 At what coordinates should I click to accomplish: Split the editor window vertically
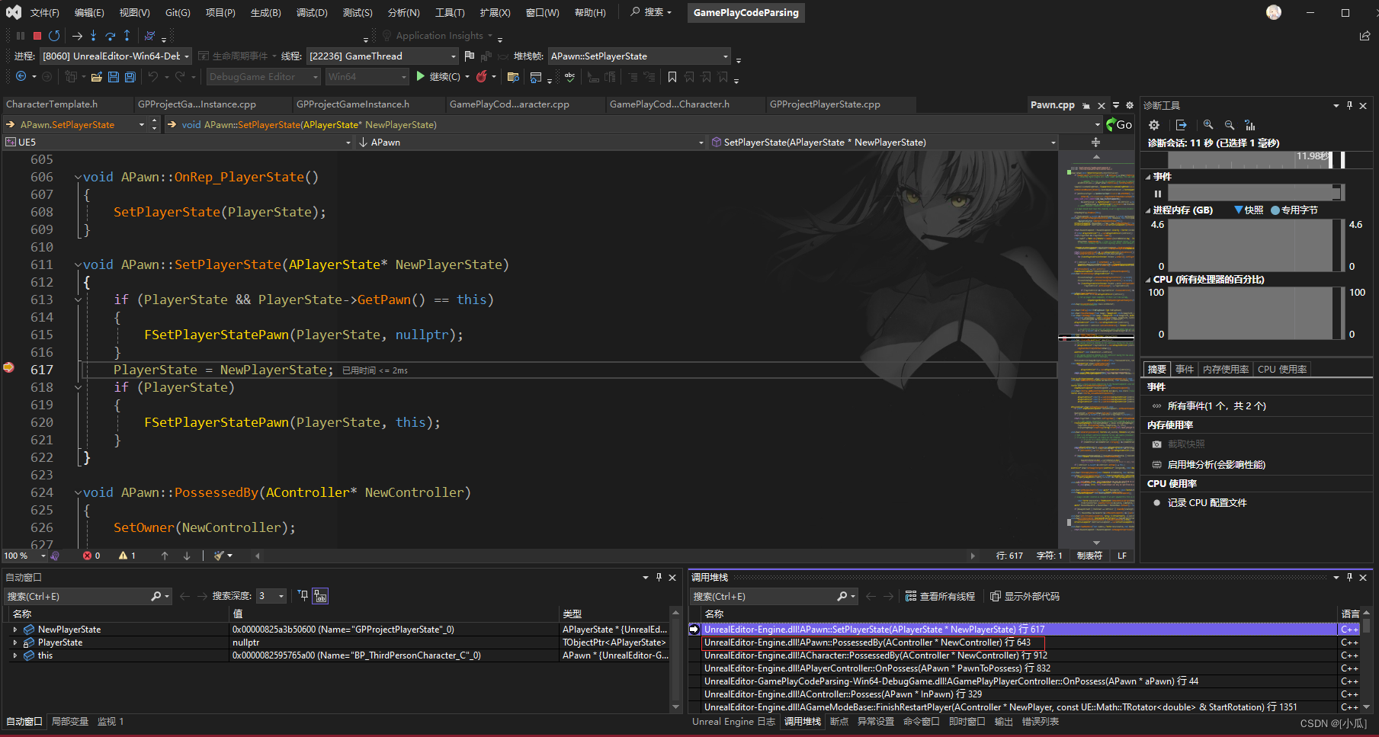[1095, 143]
